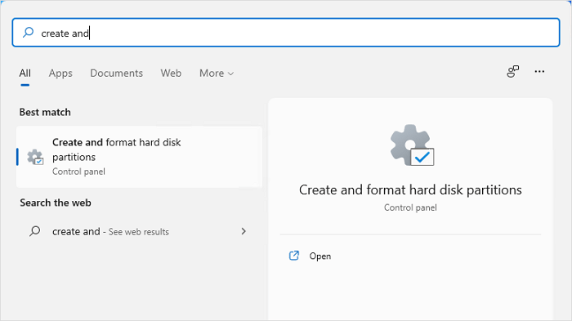Image resolution: width=572 pixels, height=321 pixels.
Task: Click the preview pane title text
Action: [410, 190]
